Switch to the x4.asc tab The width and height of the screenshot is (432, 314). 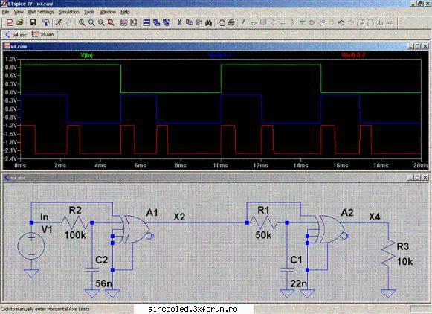[x=16, y=35]
